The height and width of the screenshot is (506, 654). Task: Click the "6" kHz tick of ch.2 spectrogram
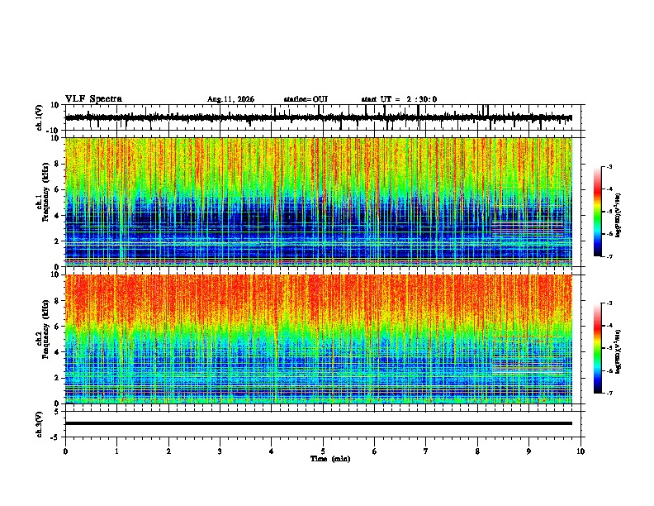coord(57,327)
